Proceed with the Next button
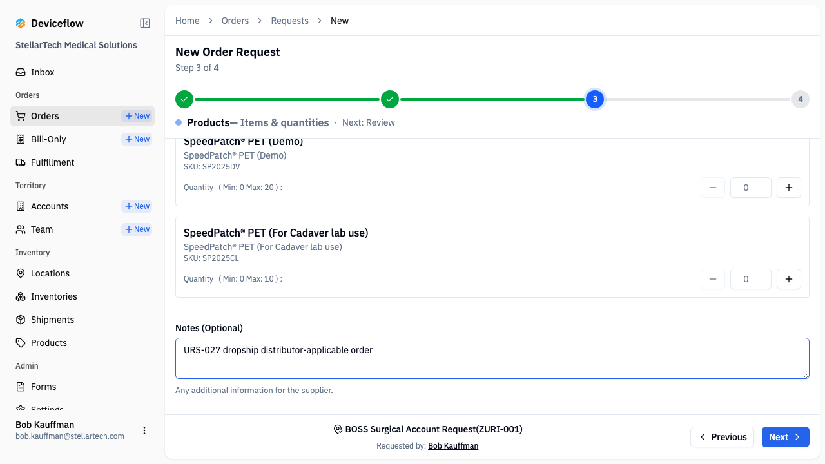 [786, 437]
